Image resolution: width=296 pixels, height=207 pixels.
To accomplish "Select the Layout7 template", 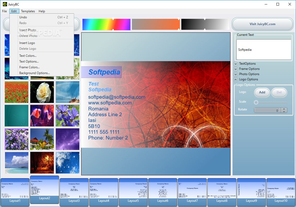I will pyautogui.click(x=192, y=192).
